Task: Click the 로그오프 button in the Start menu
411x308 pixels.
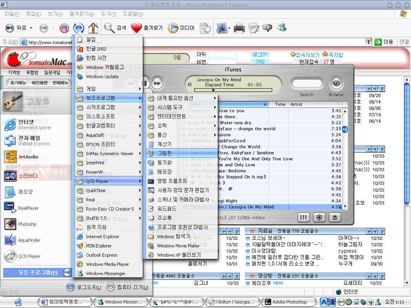Action: coord(84,287)
